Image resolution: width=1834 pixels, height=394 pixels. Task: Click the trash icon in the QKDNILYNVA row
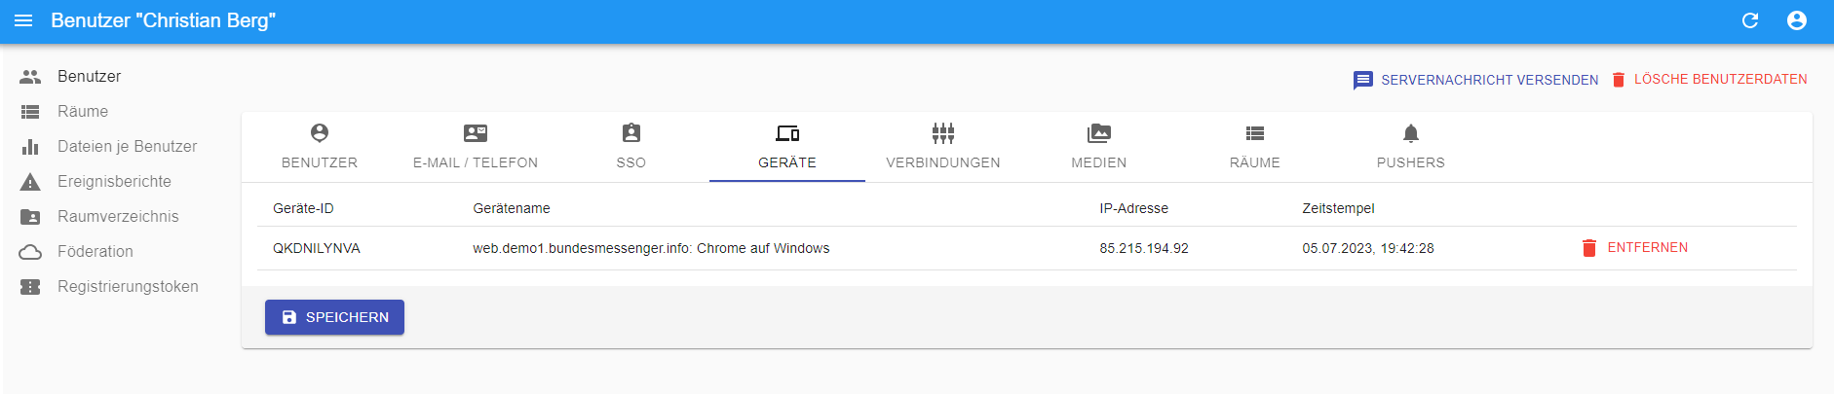click(1589, 248)
